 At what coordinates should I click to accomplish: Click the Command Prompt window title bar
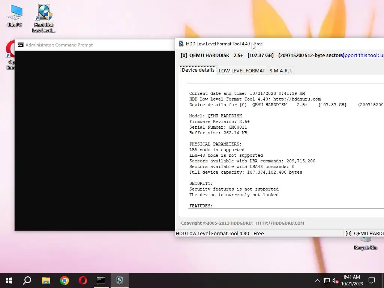(x=95, y=45)
